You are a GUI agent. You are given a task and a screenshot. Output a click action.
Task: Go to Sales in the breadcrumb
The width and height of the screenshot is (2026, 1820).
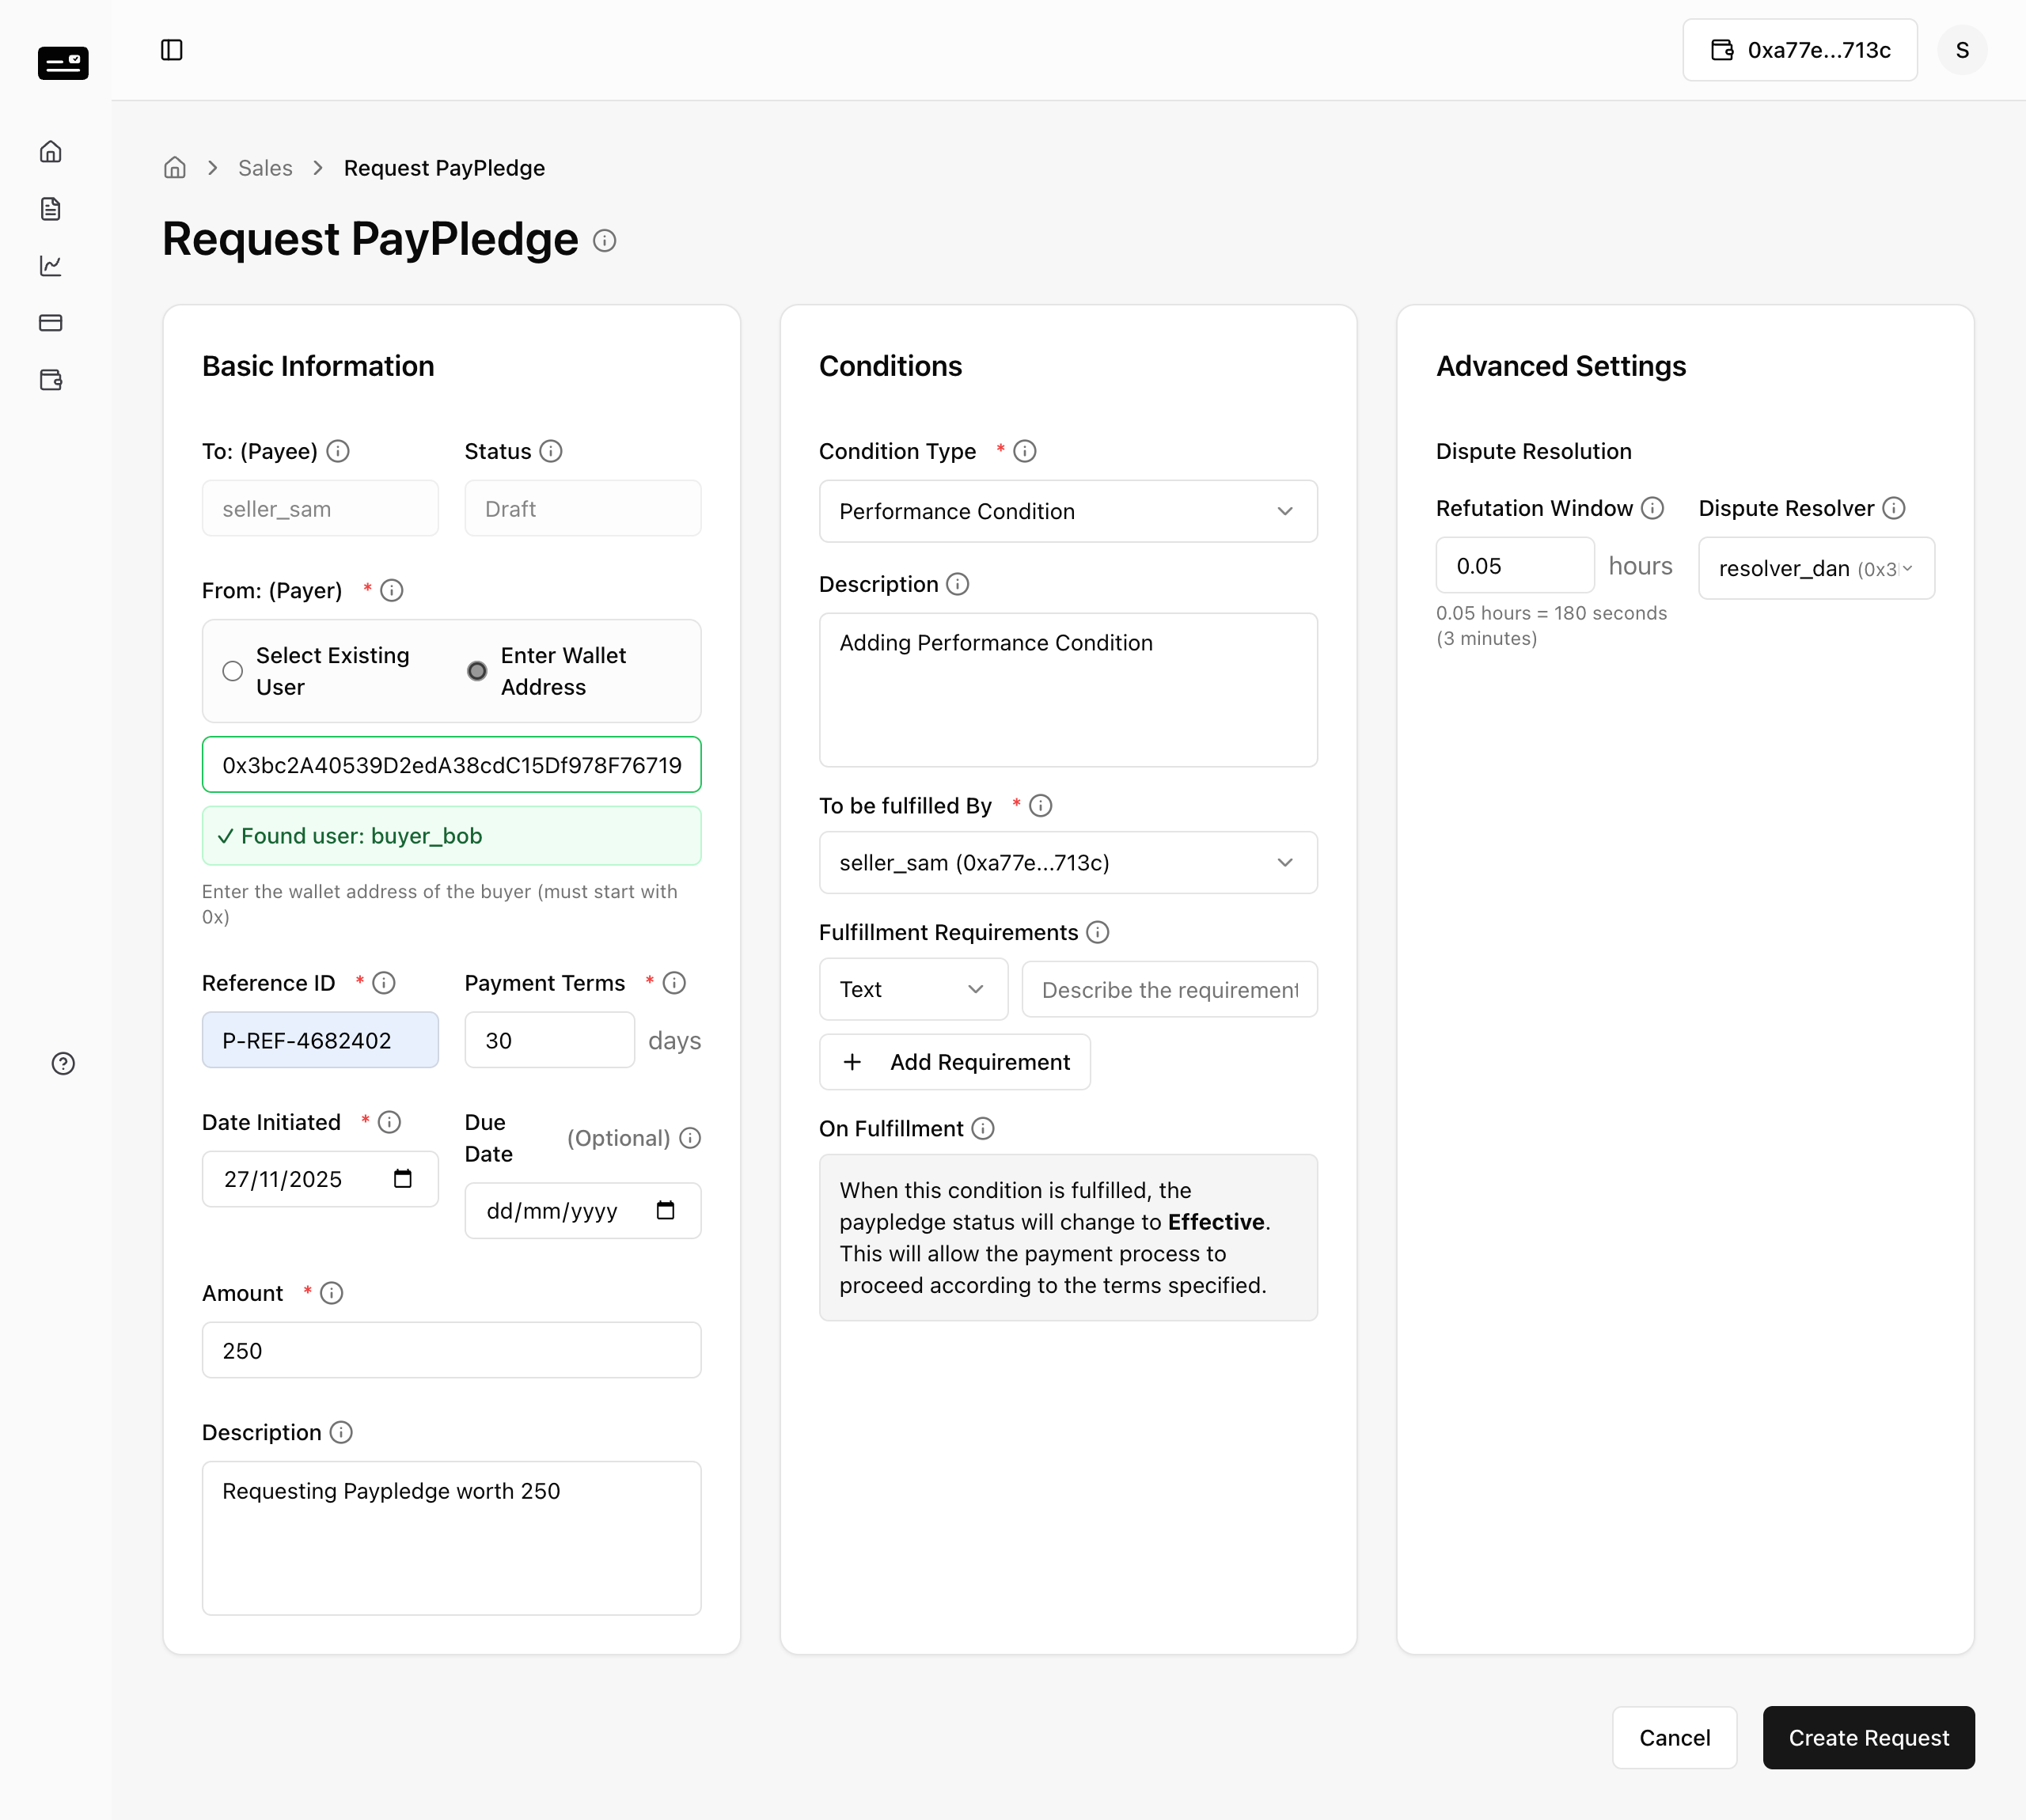[265, 168]
